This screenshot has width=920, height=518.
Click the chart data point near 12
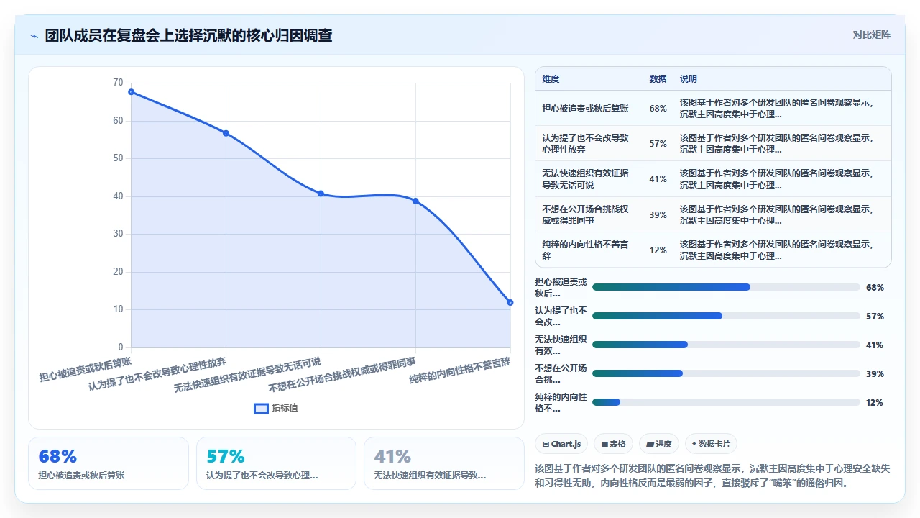(x=510, y=303)
